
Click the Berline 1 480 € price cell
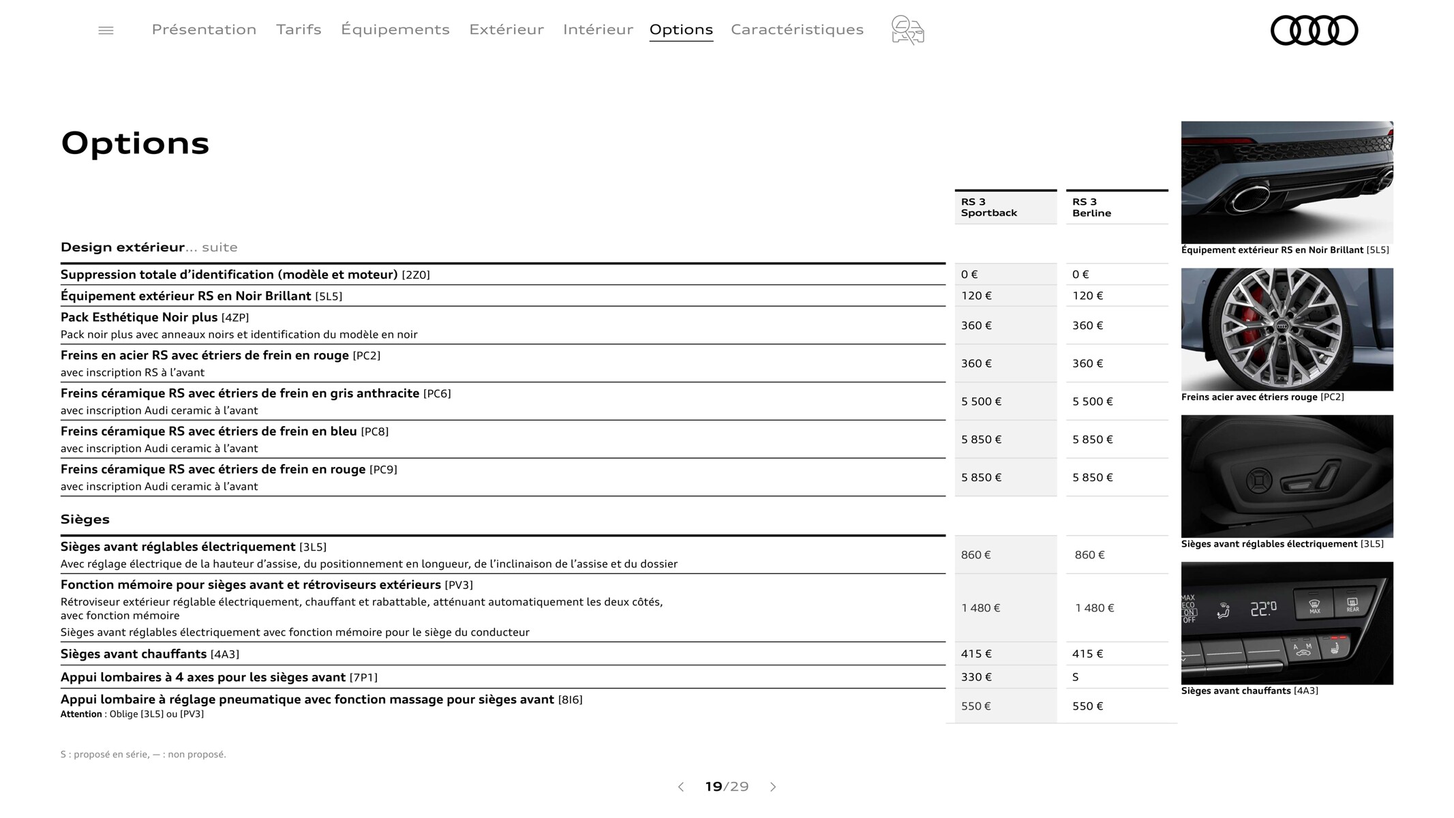coord(1117,608)
